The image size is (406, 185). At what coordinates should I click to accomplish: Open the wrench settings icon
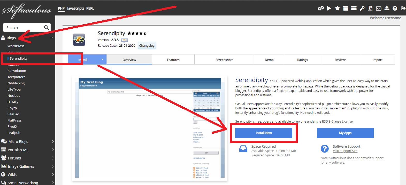click(x=362, y=9)
